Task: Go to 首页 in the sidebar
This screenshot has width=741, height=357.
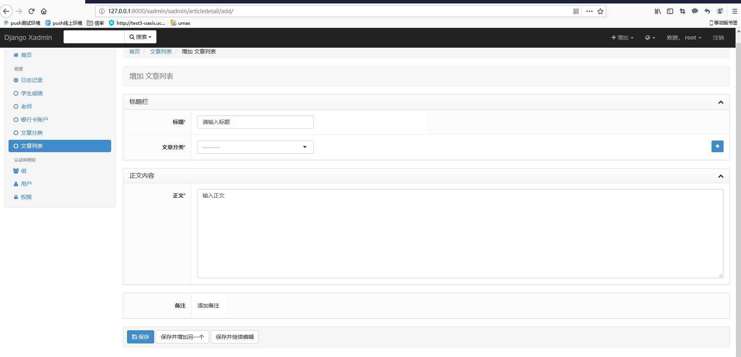Action: pyautogui.click(x=60, y=55)
